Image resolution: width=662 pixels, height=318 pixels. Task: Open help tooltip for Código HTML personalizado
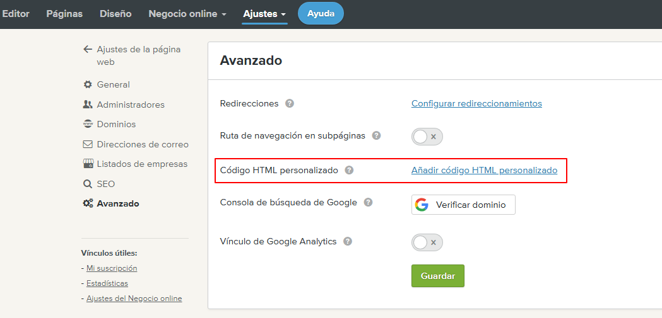(349, 171)
